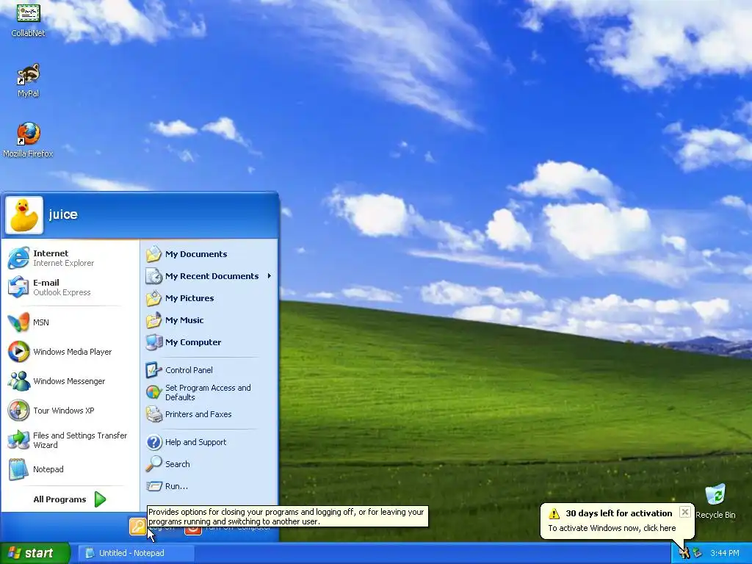Screen dimensions: 752x564
Task: Click the 3:44 PM taskbar clock
Action: click(x=725, y=554)
